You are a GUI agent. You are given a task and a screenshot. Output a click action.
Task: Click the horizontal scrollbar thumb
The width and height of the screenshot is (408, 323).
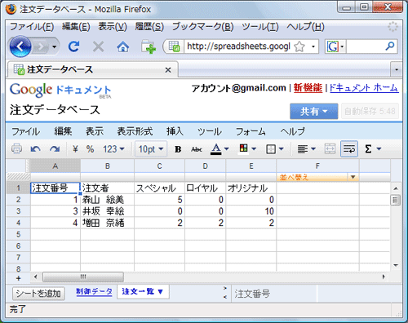(x=83, y=277)
